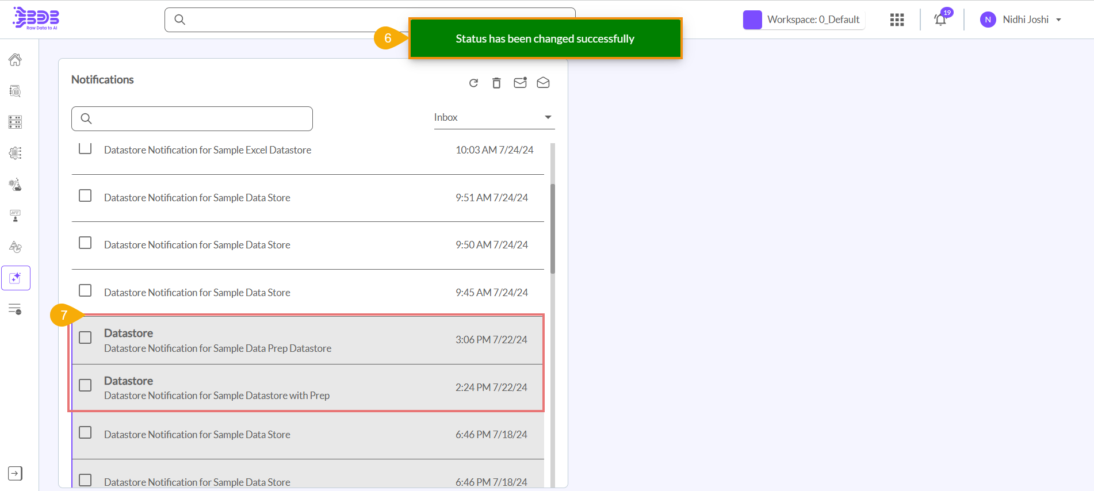This screenshot has width=1094, height=491.
Task: Open the notification bell with badge 19
Action: (x=940, y=20)
